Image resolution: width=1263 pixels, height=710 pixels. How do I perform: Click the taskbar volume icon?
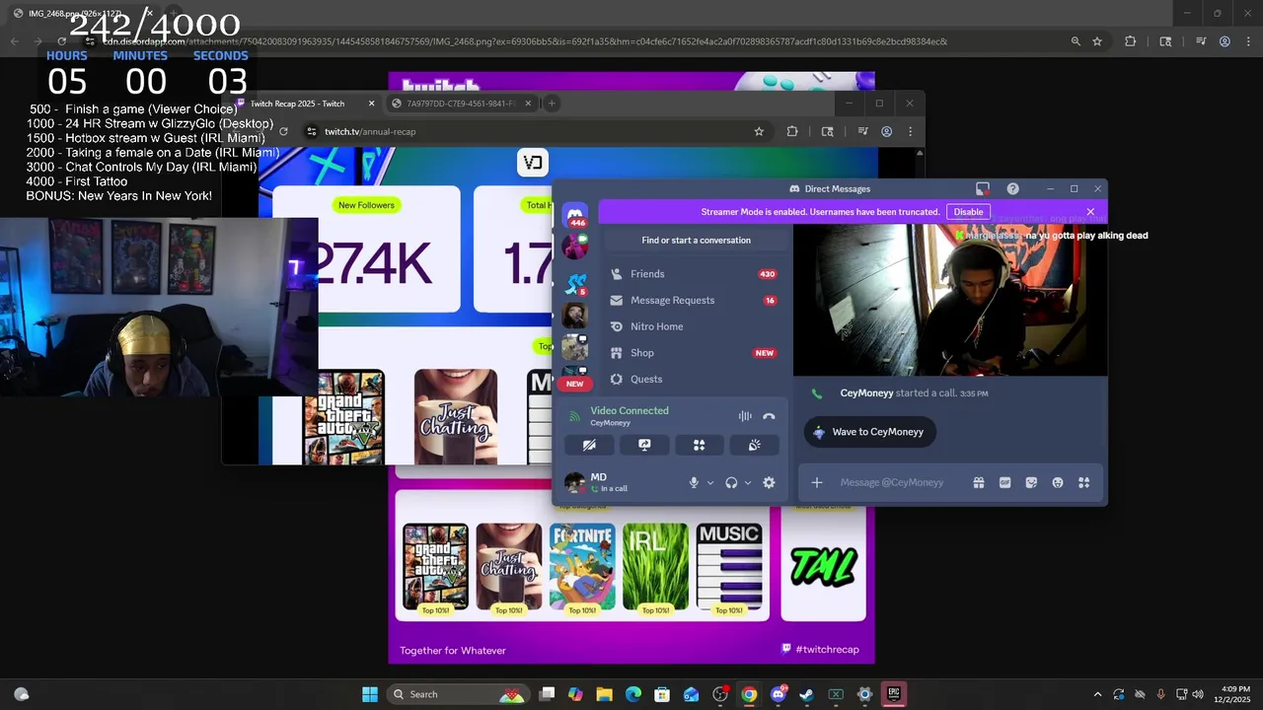(1198, 694)
